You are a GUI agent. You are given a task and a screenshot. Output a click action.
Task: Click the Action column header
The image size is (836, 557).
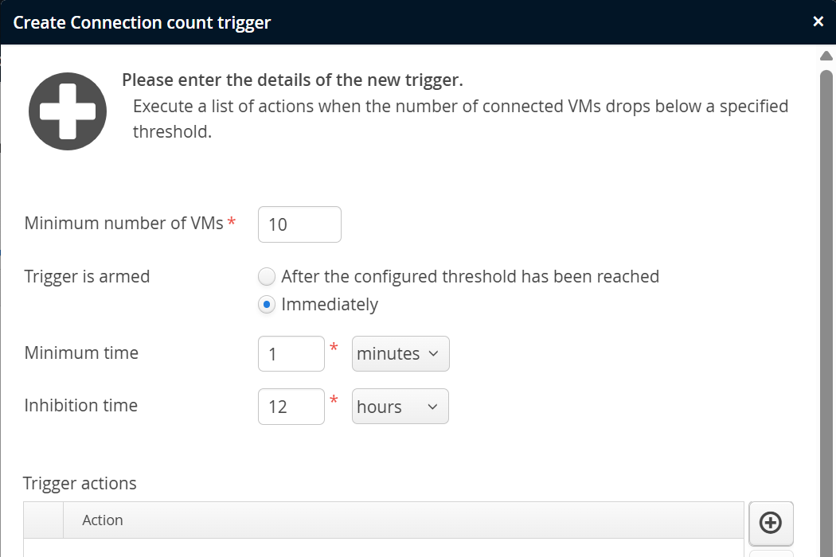tap(103, 520)
